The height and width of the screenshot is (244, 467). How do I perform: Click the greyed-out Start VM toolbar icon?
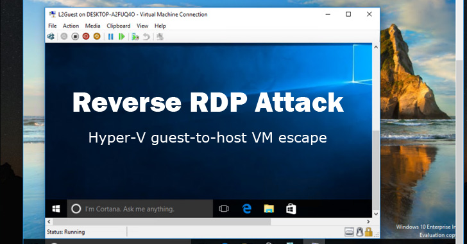tap(64, 37)
